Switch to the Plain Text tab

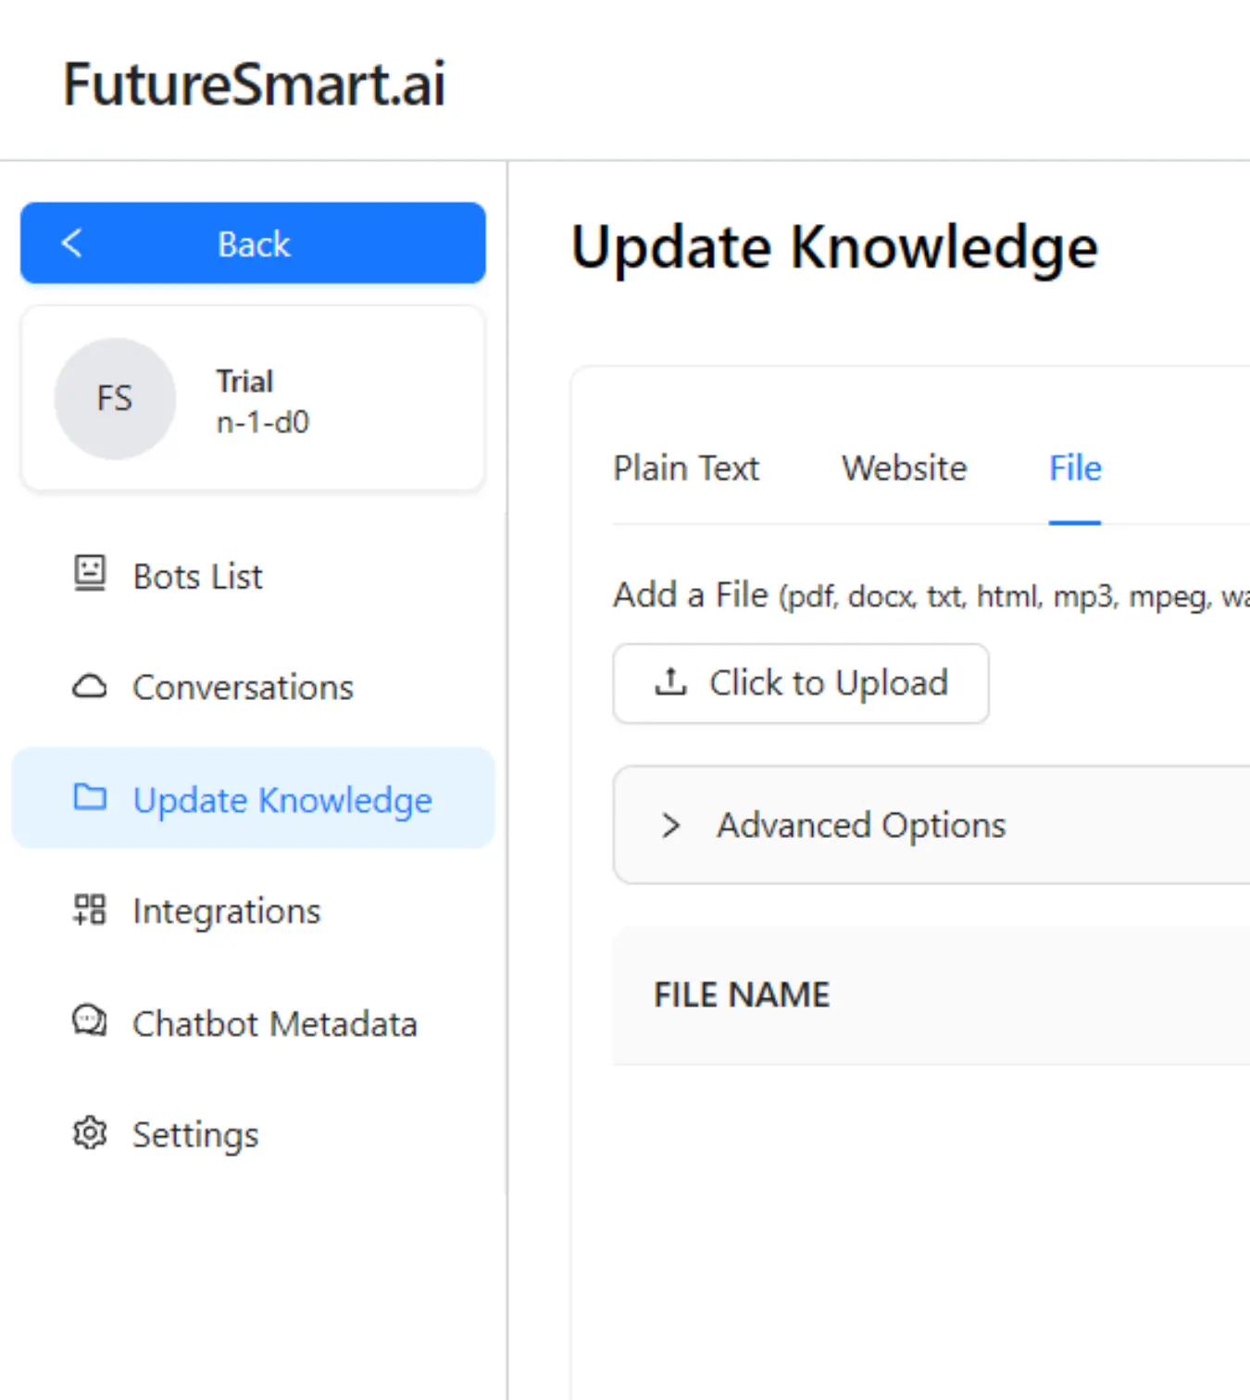pos(686,469)
